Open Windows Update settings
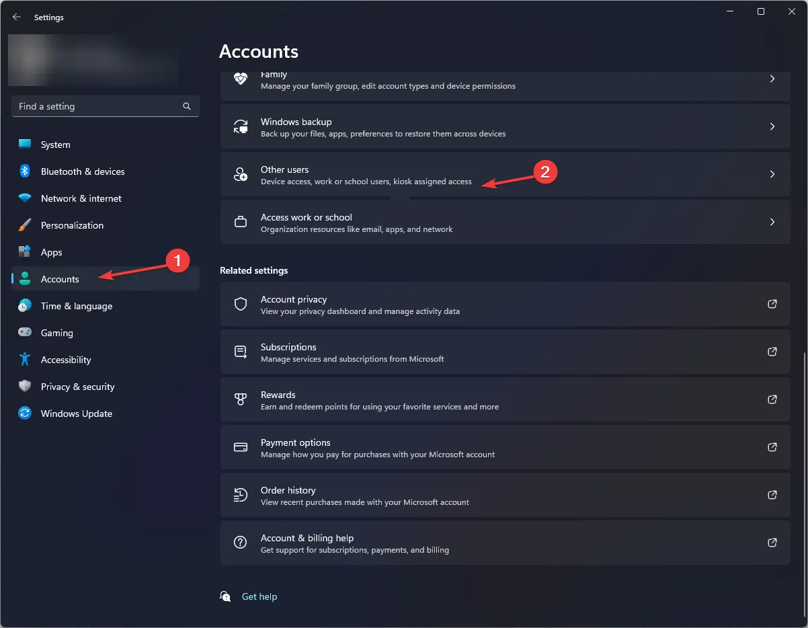The image size is (808, 628). tap(106, 414)
